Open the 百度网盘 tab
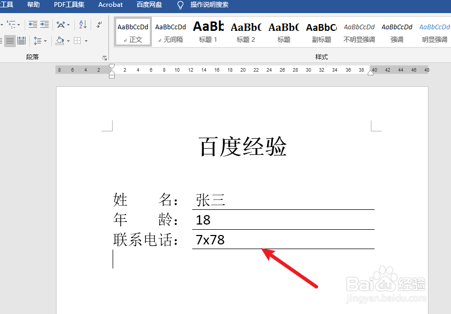The image size is (451, 314). pos(149,5)
